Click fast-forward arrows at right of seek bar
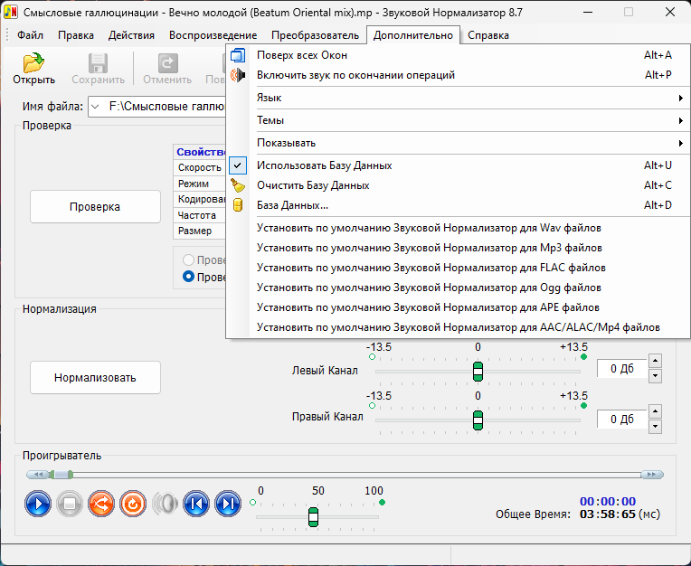 (x=652, y=475)
